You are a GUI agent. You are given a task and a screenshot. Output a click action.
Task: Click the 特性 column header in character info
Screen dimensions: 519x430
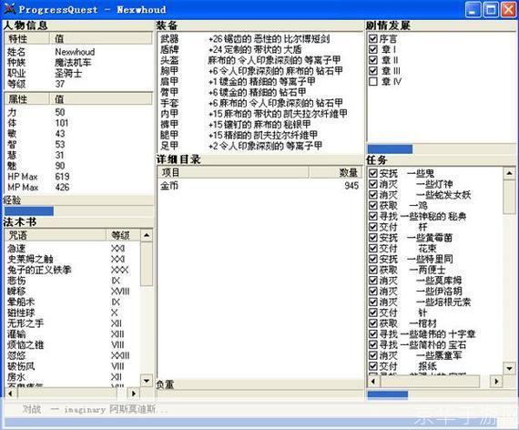pos(27,38)
